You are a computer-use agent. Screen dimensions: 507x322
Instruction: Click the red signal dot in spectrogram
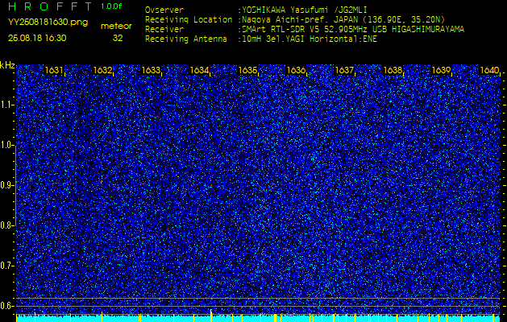click(x=211, y=186)
